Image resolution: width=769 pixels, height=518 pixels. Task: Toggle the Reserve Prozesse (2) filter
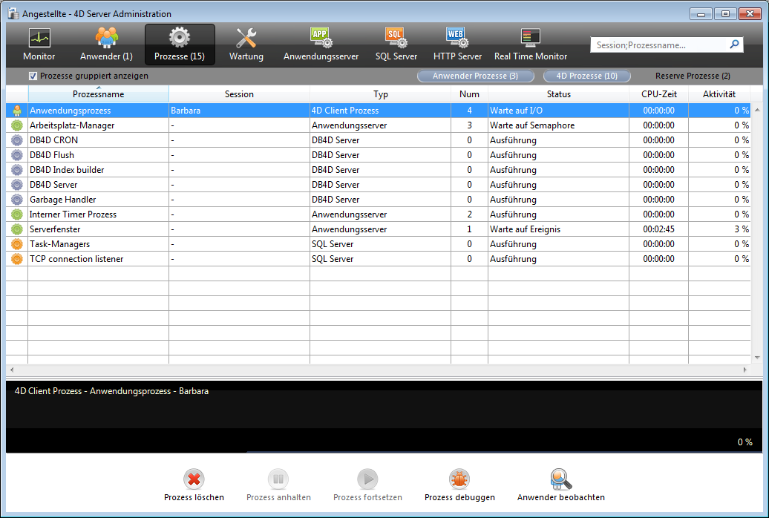[692, 76]
